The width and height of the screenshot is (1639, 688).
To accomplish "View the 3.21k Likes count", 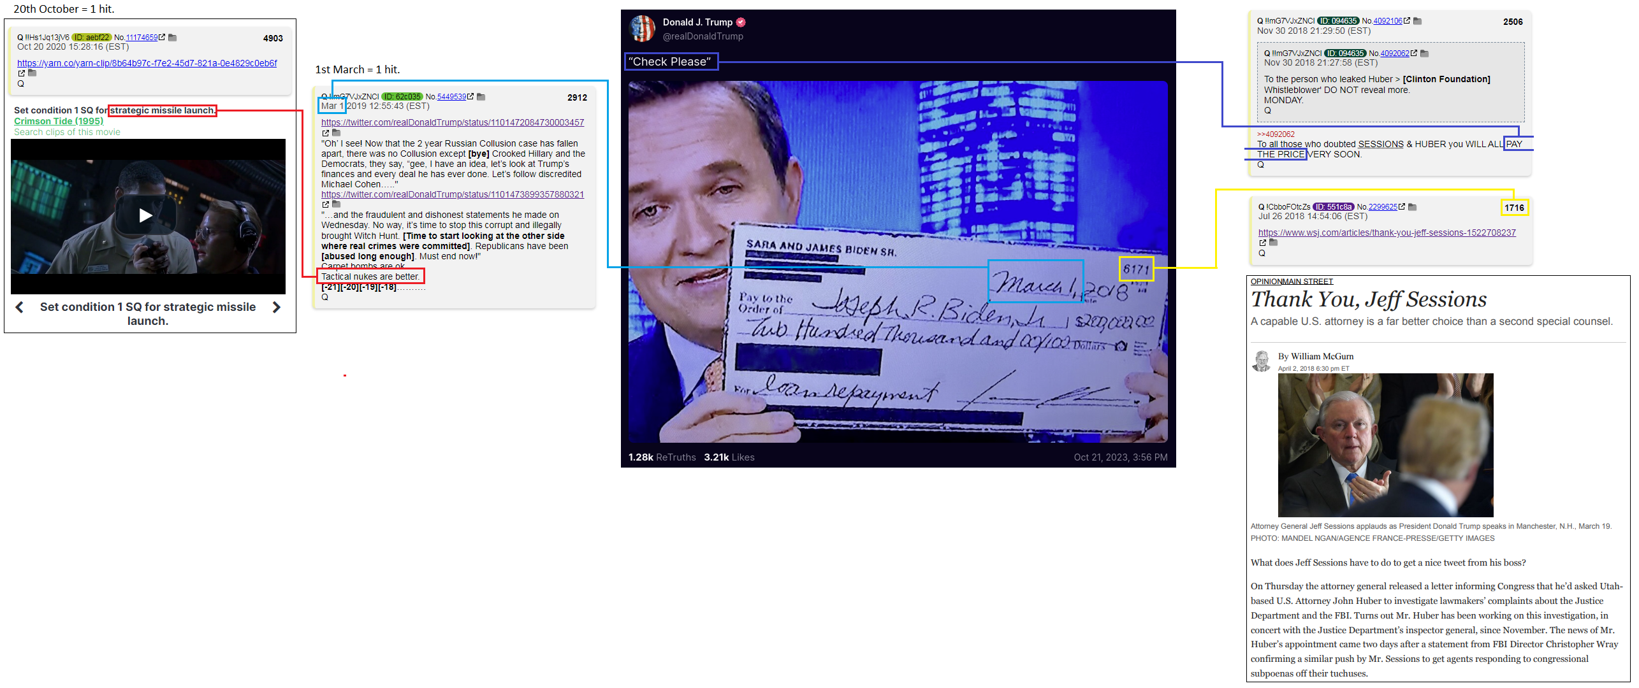I will [729, 457].
